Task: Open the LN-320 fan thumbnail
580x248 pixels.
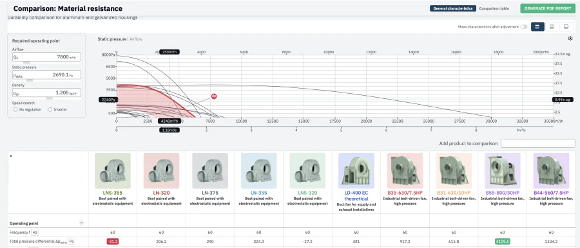Action: pos(161,170)
